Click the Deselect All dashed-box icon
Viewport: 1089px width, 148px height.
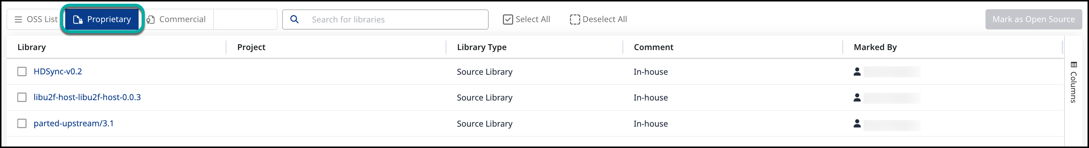click(x=574, y=20)
